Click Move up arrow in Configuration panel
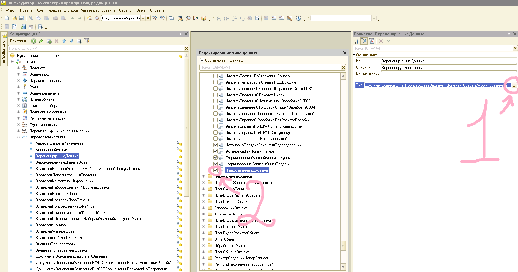This screenshot has width=518, height=272. point(64,41)
